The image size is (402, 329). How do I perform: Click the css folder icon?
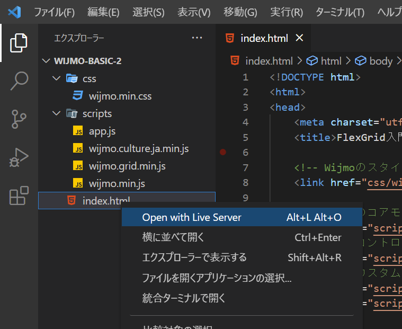click(72, 78)
